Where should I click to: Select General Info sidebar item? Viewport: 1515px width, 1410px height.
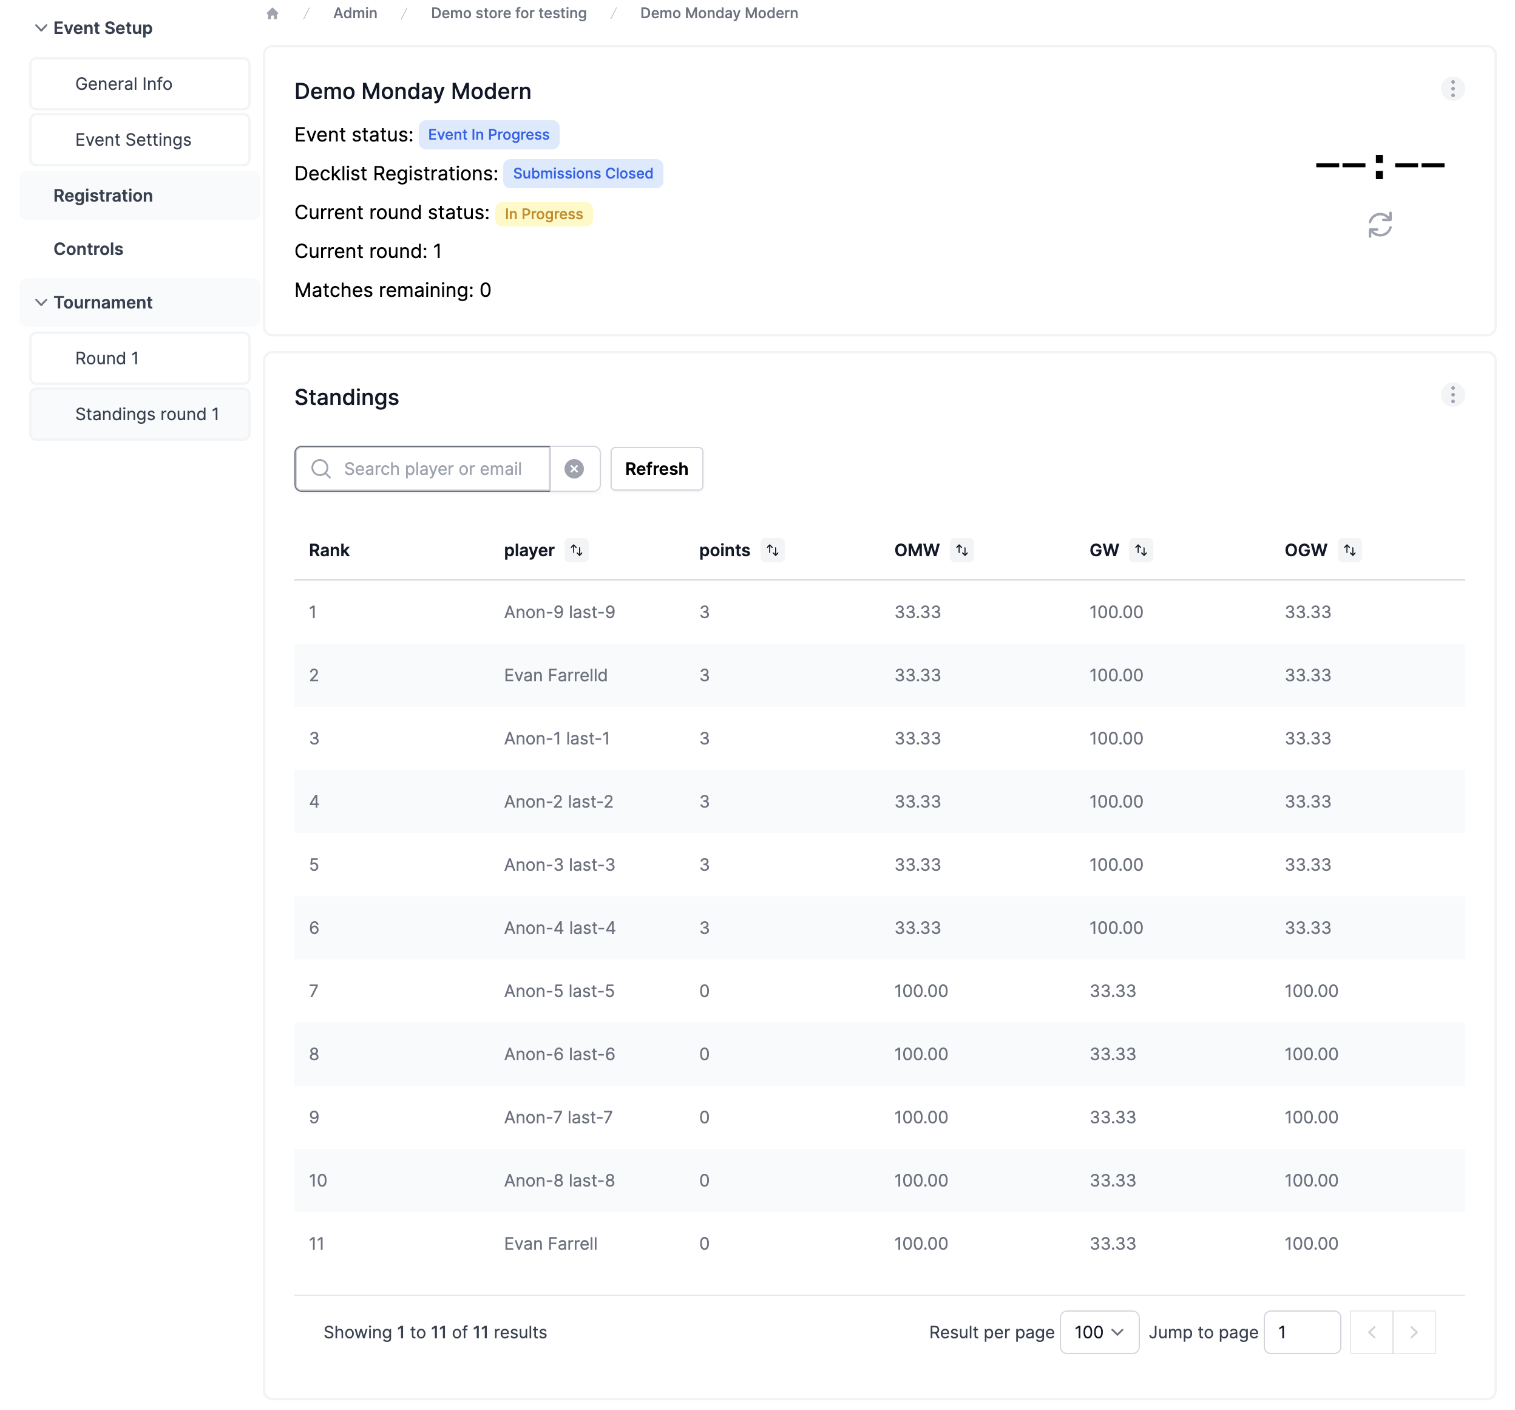point(123,84)
